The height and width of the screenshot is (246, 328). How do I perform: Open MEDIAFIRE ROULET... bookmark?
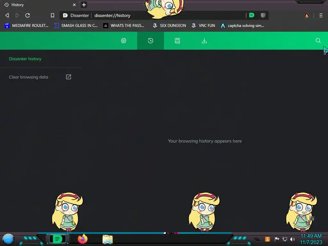click(x=26, y=26)
